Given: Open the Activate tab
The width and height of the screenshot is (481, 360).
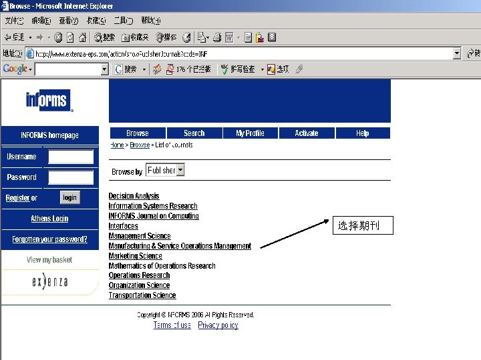Looking at the screenshot, I should click(x=307, y=133).
